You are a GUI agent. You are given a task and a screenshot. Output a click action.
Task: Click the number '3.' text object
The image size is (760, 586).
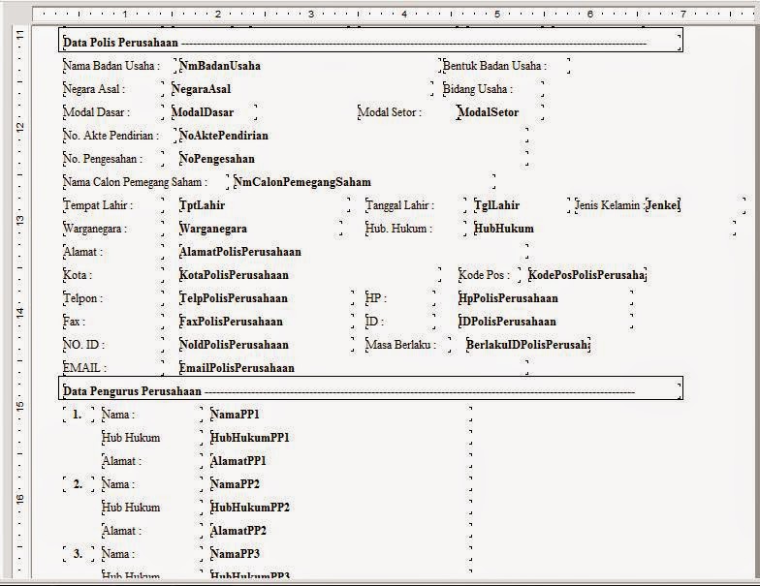(x=78, y=554)
